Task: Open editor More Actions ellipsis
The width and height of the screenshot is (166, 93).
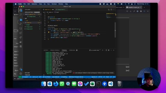Action: coord(114,10)
